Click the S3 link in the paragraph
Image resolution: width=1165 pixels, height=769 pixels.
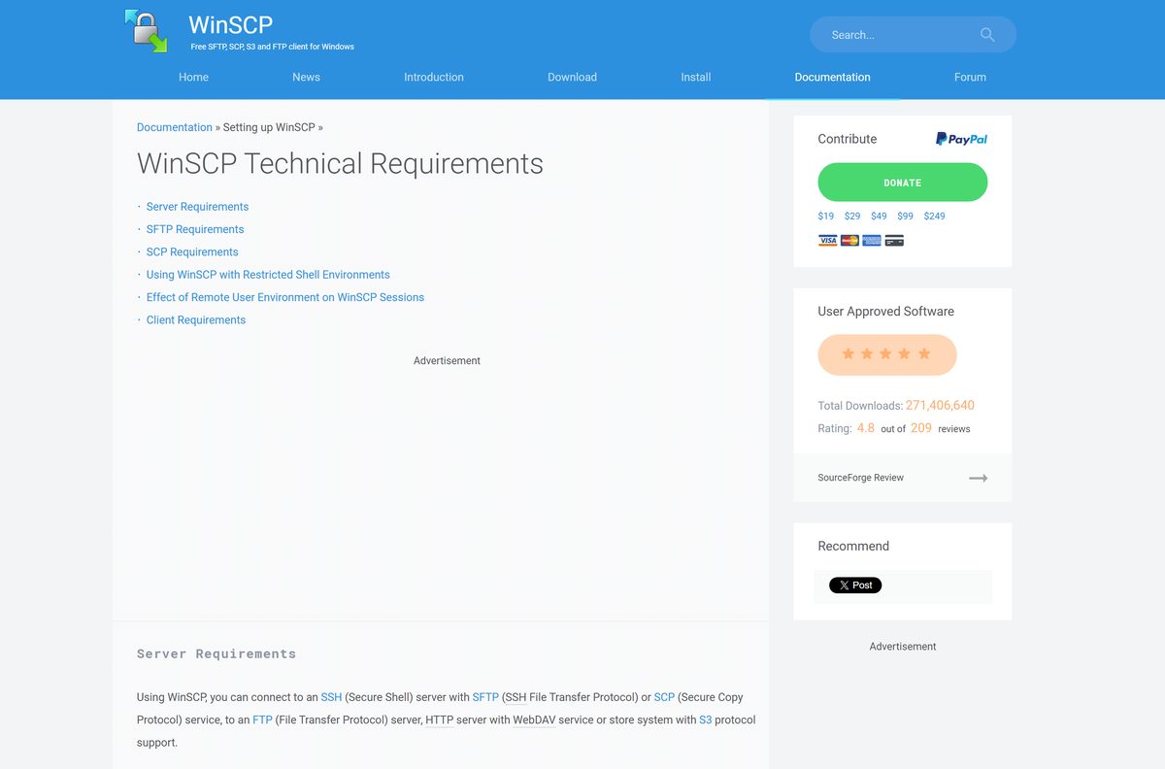point(706,719)
